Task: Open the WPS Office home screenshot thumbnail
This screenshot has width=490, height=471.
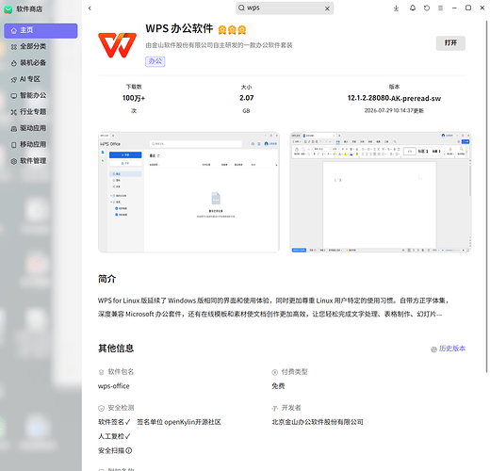Action: coord(188,192)
